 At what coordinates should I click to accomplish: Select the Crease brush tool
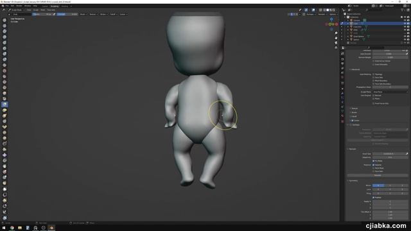click(x=4, y=65)
